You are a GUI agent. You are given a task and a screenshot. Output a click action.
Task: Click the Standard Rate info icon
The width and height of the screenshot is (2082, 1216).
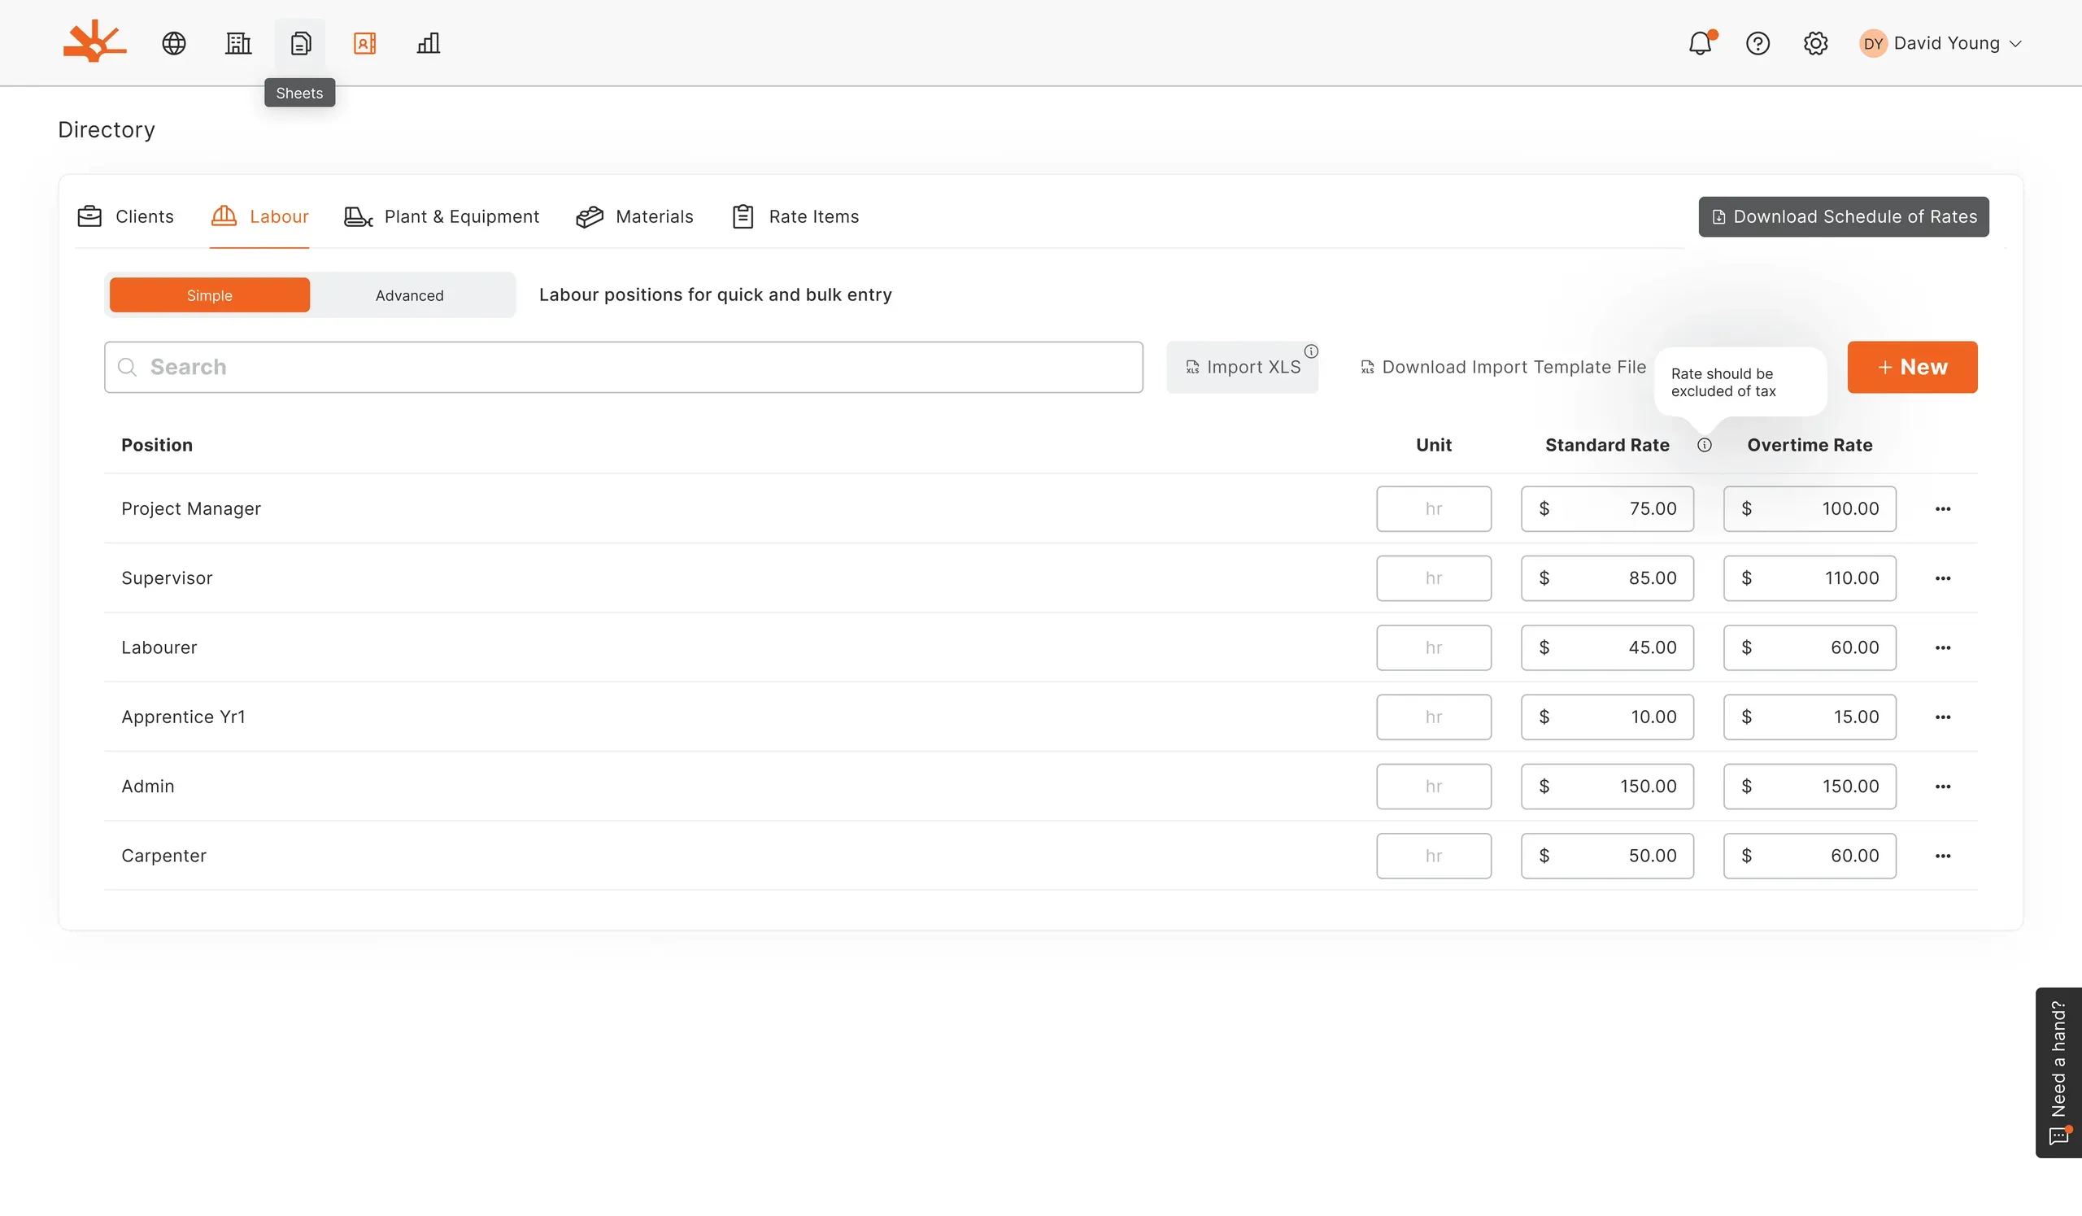pos(1705,445)
